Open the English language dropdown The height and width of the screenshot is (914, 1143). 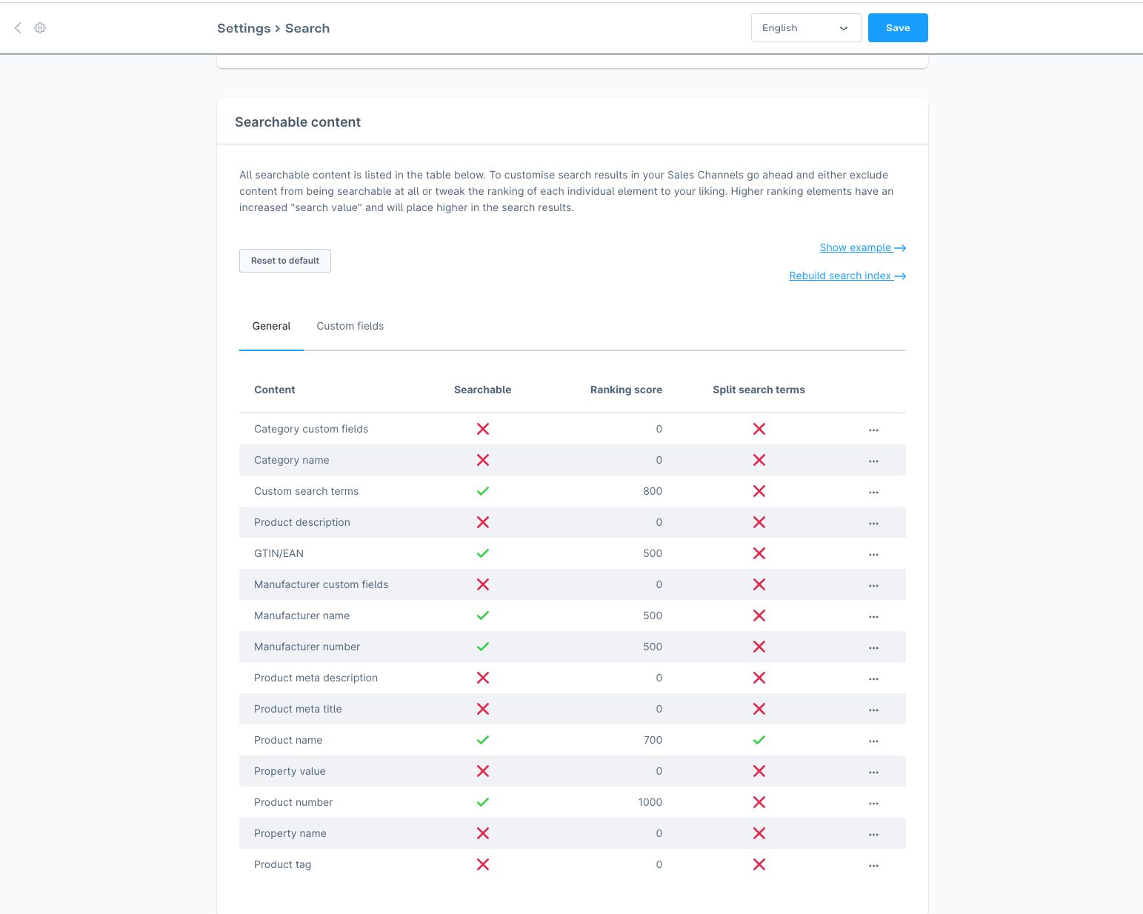coord(806,27)
